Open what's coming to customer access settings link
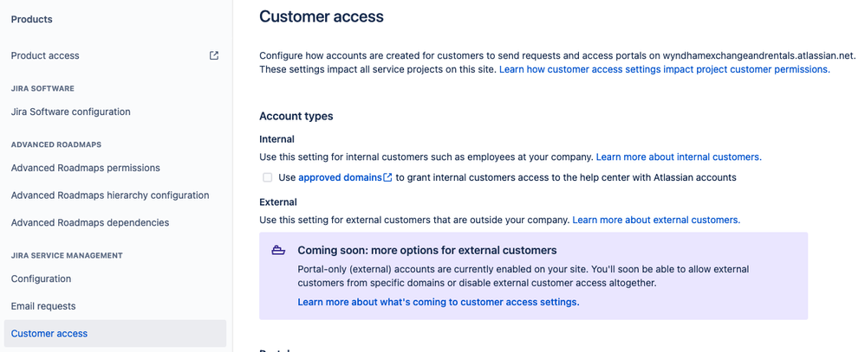 click(439, 302)
